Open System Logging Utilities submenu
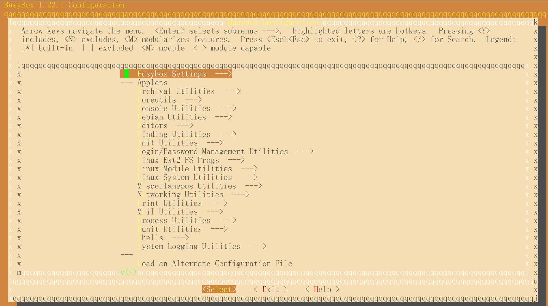Screen dimensions: 548x306 [202, 246]
